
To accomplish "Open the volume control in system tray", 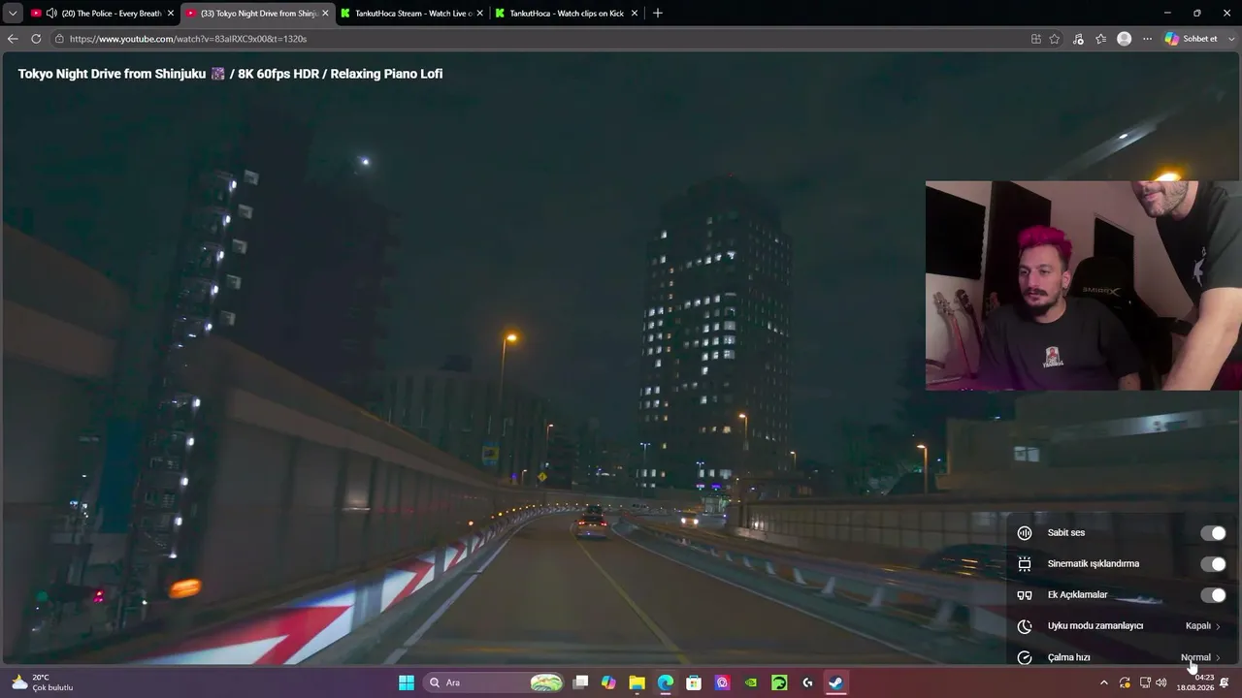I will pos(1161,682).
